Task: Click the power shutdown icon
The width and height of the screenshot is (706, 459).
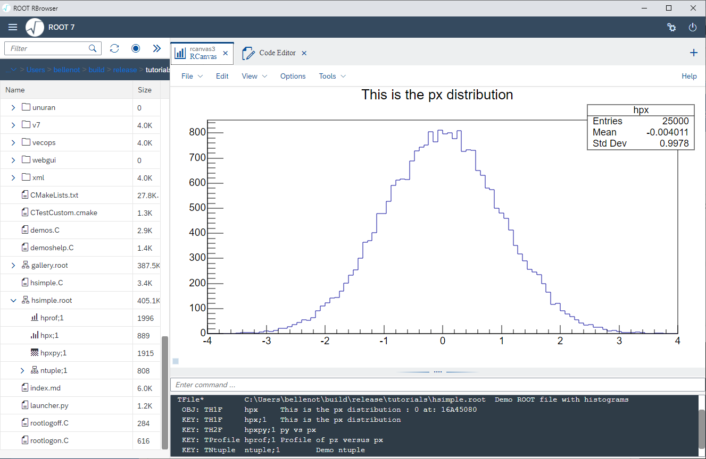Action: (693, 28)
